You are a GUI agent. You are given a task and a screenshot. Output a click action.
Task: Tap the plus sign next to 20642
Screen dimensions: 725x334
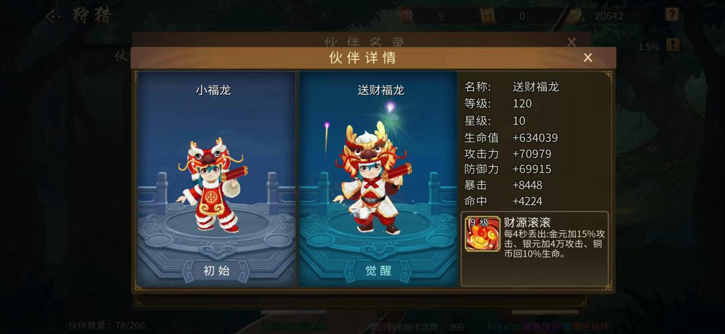pos(584,19)
